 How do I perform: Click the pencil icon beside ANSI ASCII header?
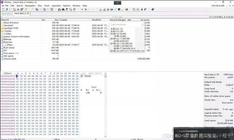pos(83,73)
